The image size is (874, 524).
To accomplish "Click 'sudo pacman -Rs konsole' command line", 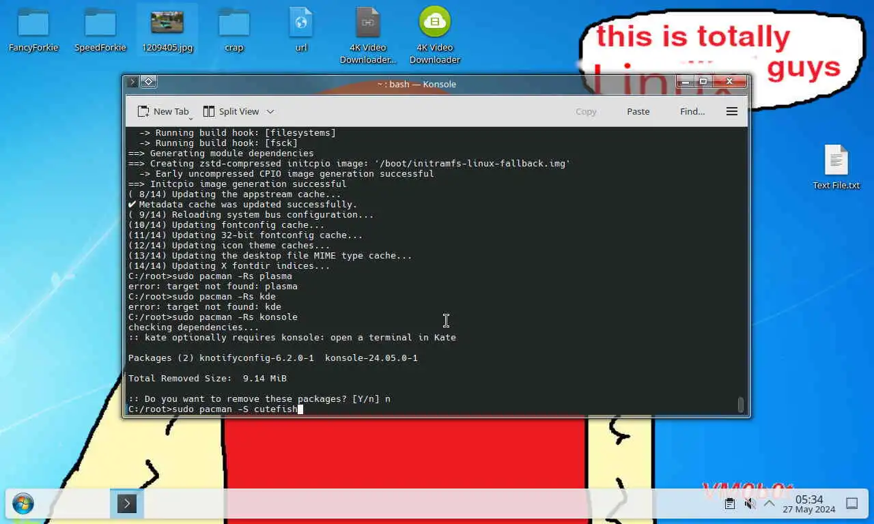I will click(x=213, y=317).
